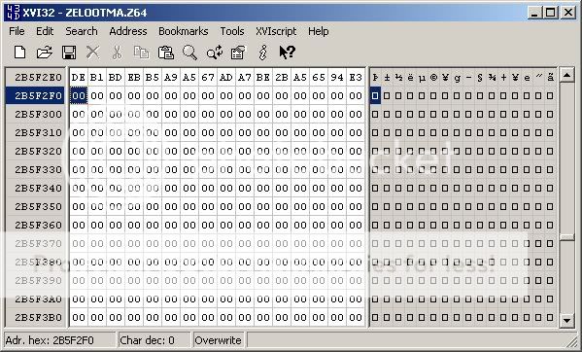Image resolution: width=582 pixels, height=352 pixels.
Task: Click the 'Overwrite' status bar mode indicator
Action: (x=219, y=340)
